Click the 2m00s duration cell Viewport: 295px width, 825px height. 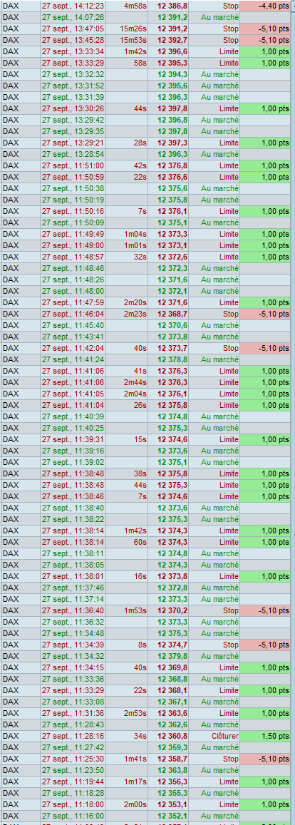[x=128, y=804]
